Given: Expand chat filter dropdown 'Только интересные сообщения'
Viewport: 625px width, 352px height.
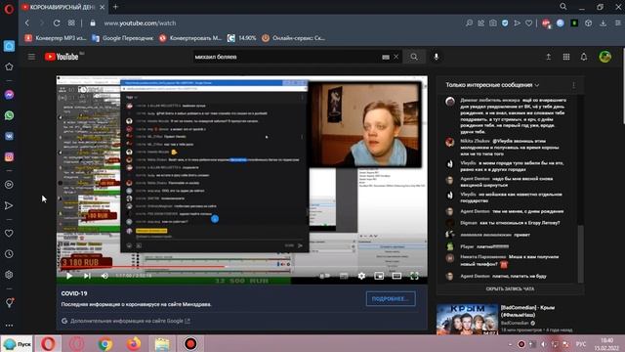Looking at the screenshot, I should pyautogui.click(x=492, y=85).
